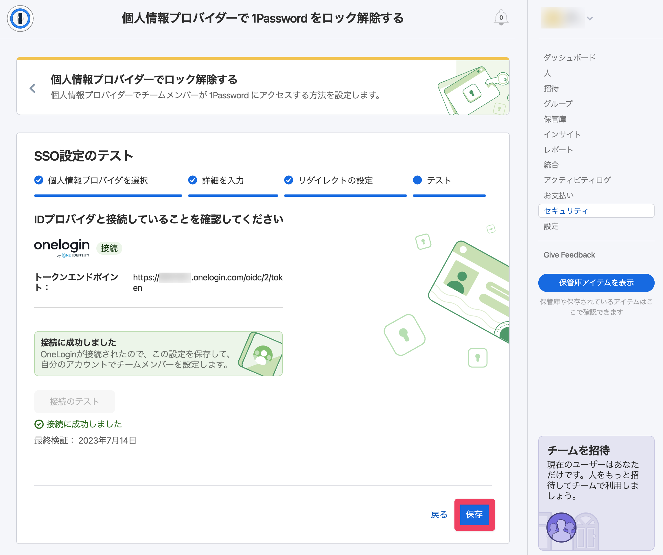Click the 接続に成功しました banner
Viewport: 663px width, 555px height.
159,354
